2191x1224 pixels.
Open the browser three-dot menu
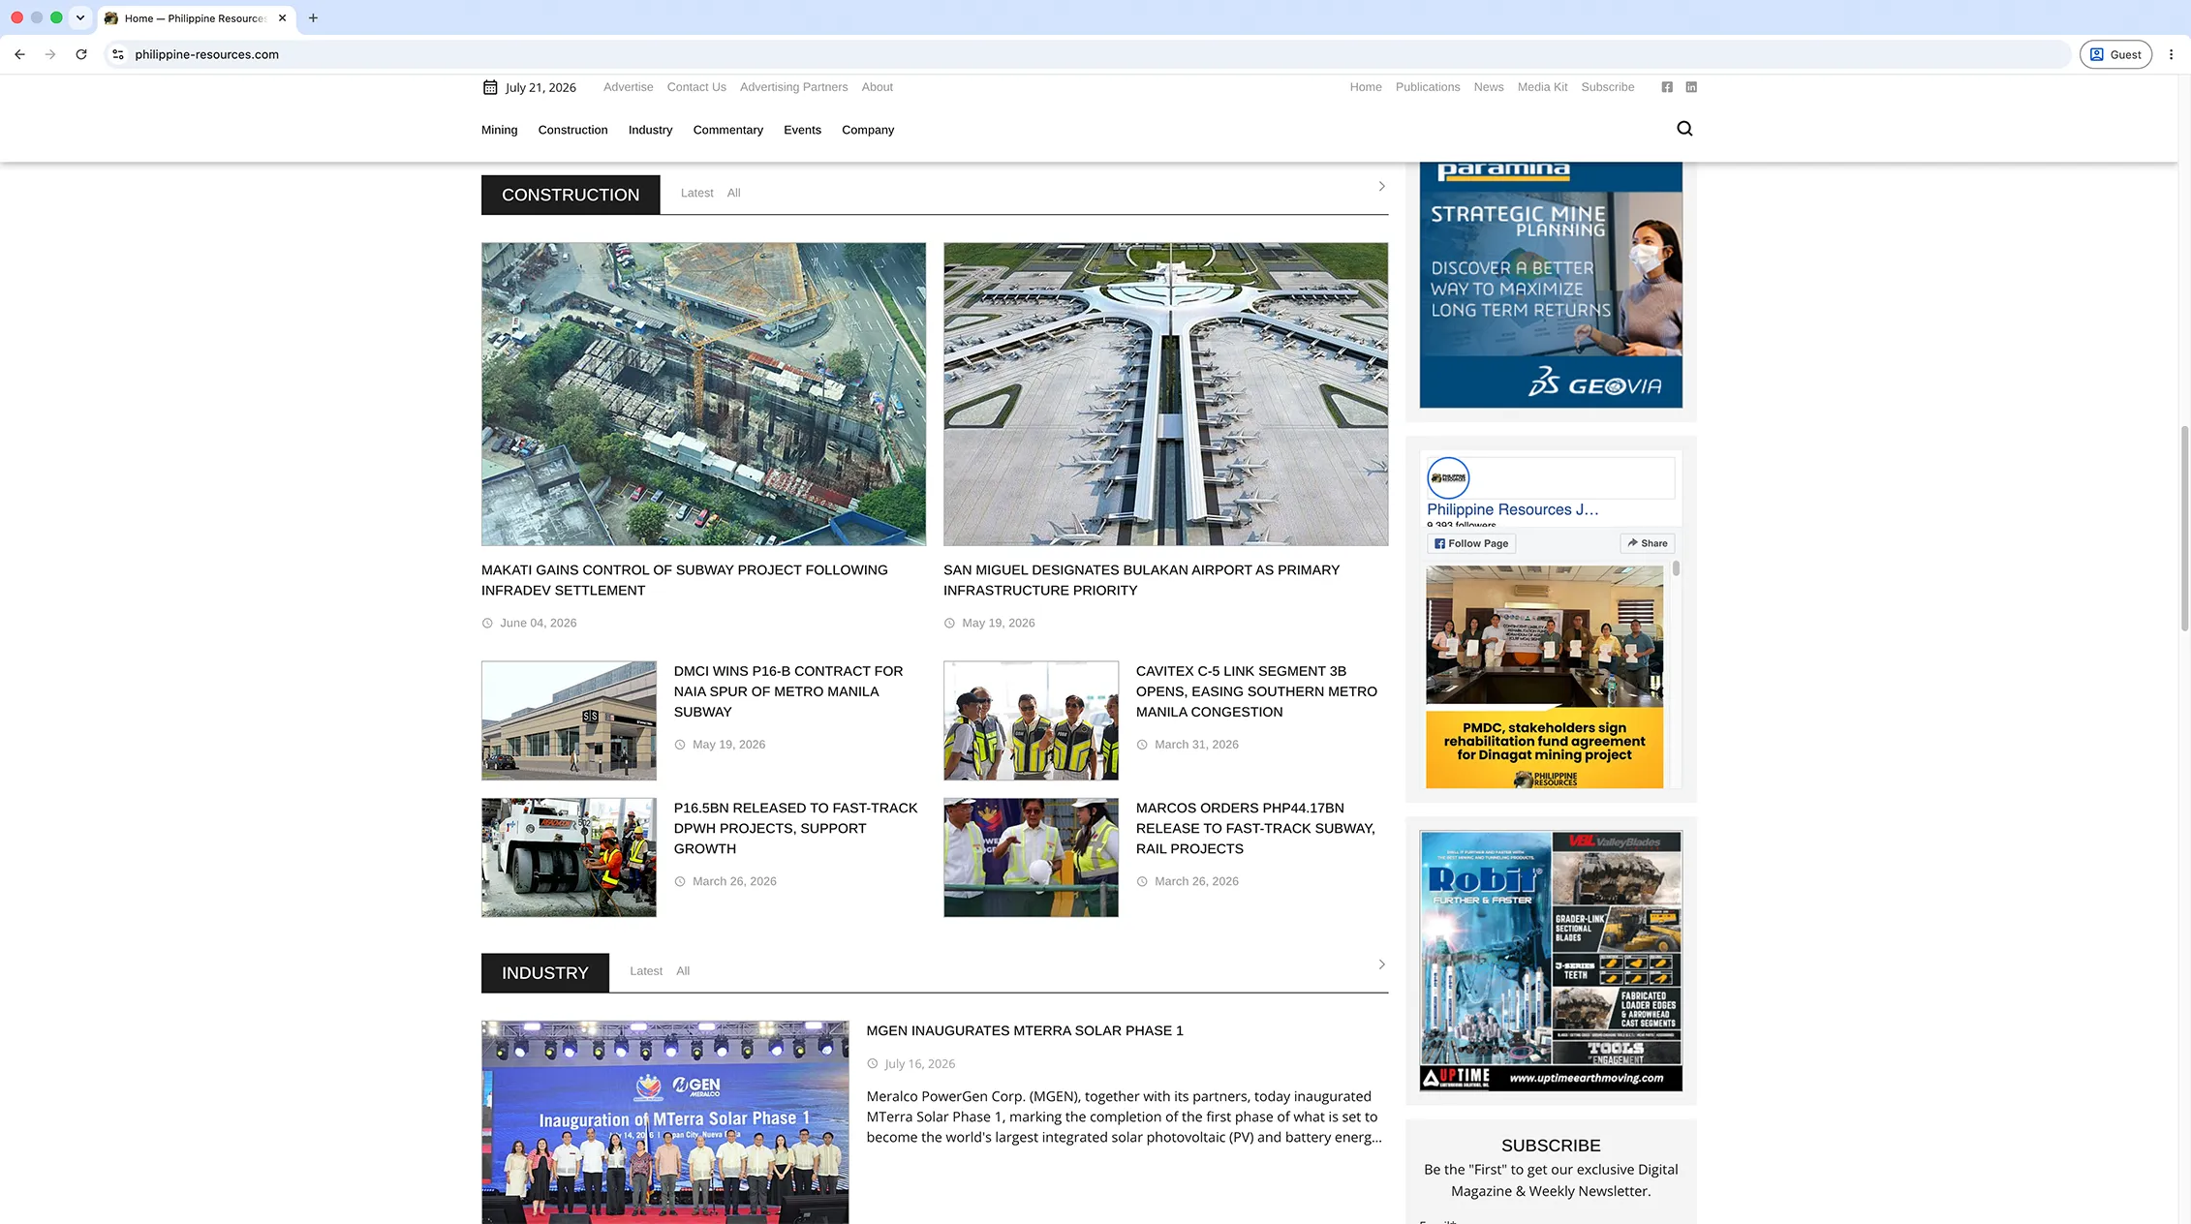(x=2171, y=54)
